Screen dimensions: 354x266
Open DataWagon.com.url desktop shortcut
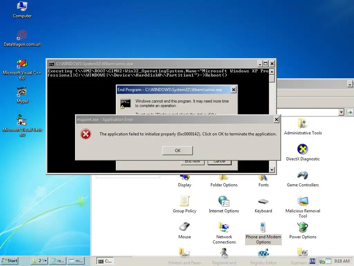tap(22, 38)
